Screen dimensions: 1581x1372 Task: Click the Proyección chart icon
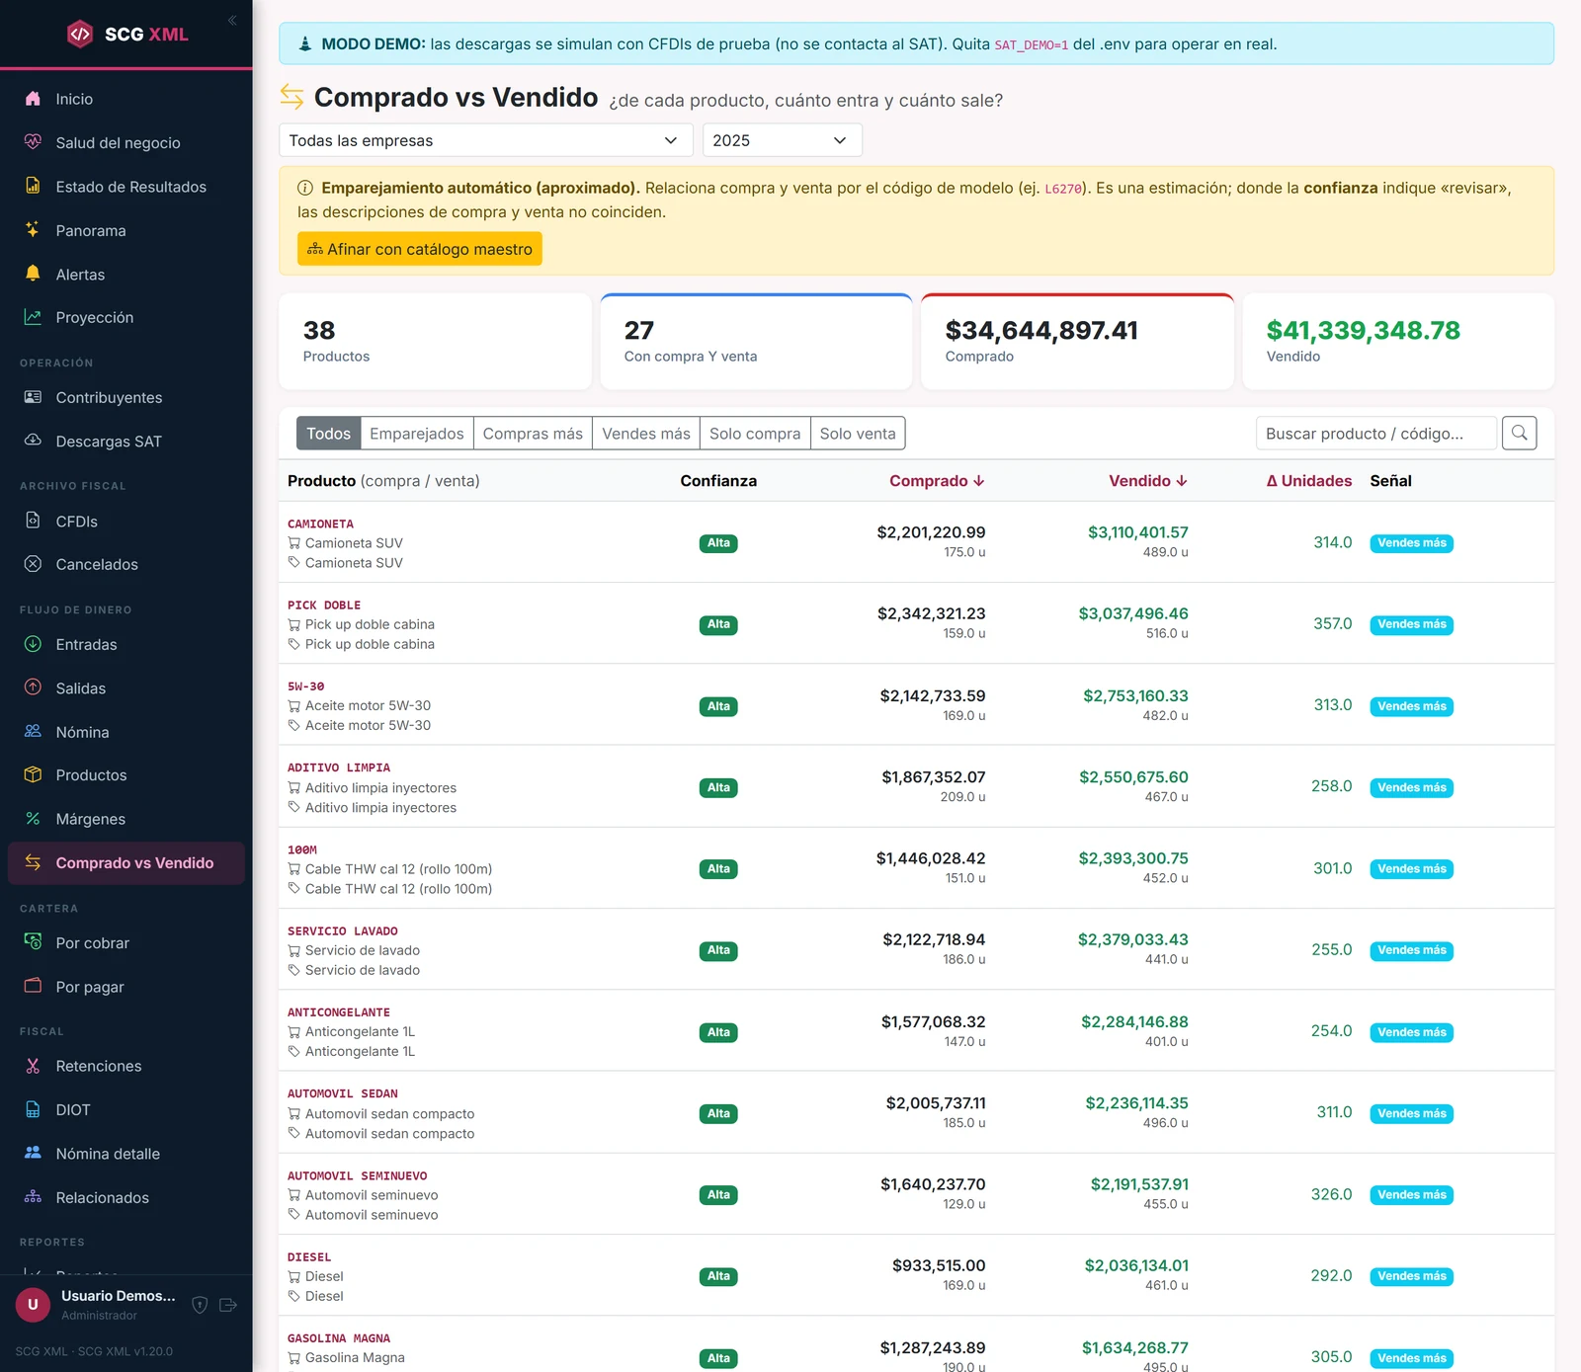click(33, 317)
